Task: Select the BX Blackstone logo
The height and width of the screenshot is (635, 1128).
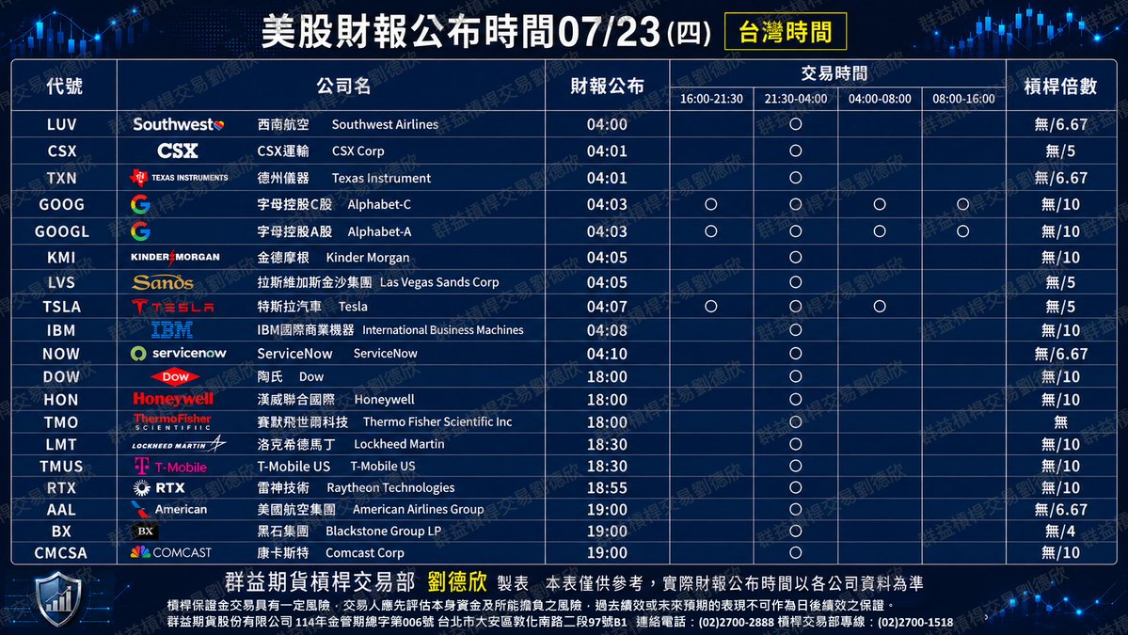Action: point(145,532)
